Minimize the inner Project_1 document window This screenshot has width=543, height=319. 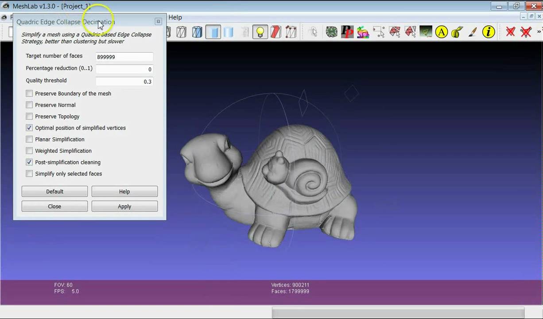point(523,17)
